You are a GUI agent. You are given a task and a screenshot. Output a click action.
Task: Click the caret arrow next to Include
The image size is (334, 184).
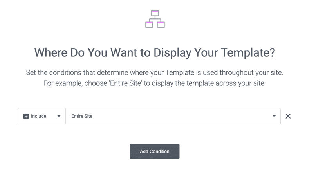pyautogui.click(x=59, y=116)
